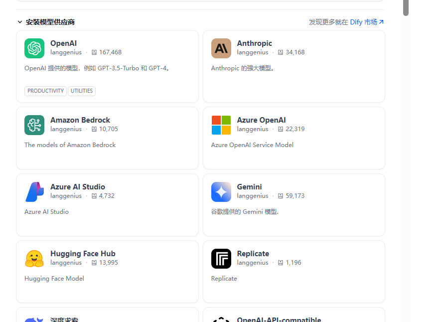Image resolution: width=445 pixels, height=322 pixels.
Task: Open the Hugging Face Hub provider title
Action: (x=83, y=254)
